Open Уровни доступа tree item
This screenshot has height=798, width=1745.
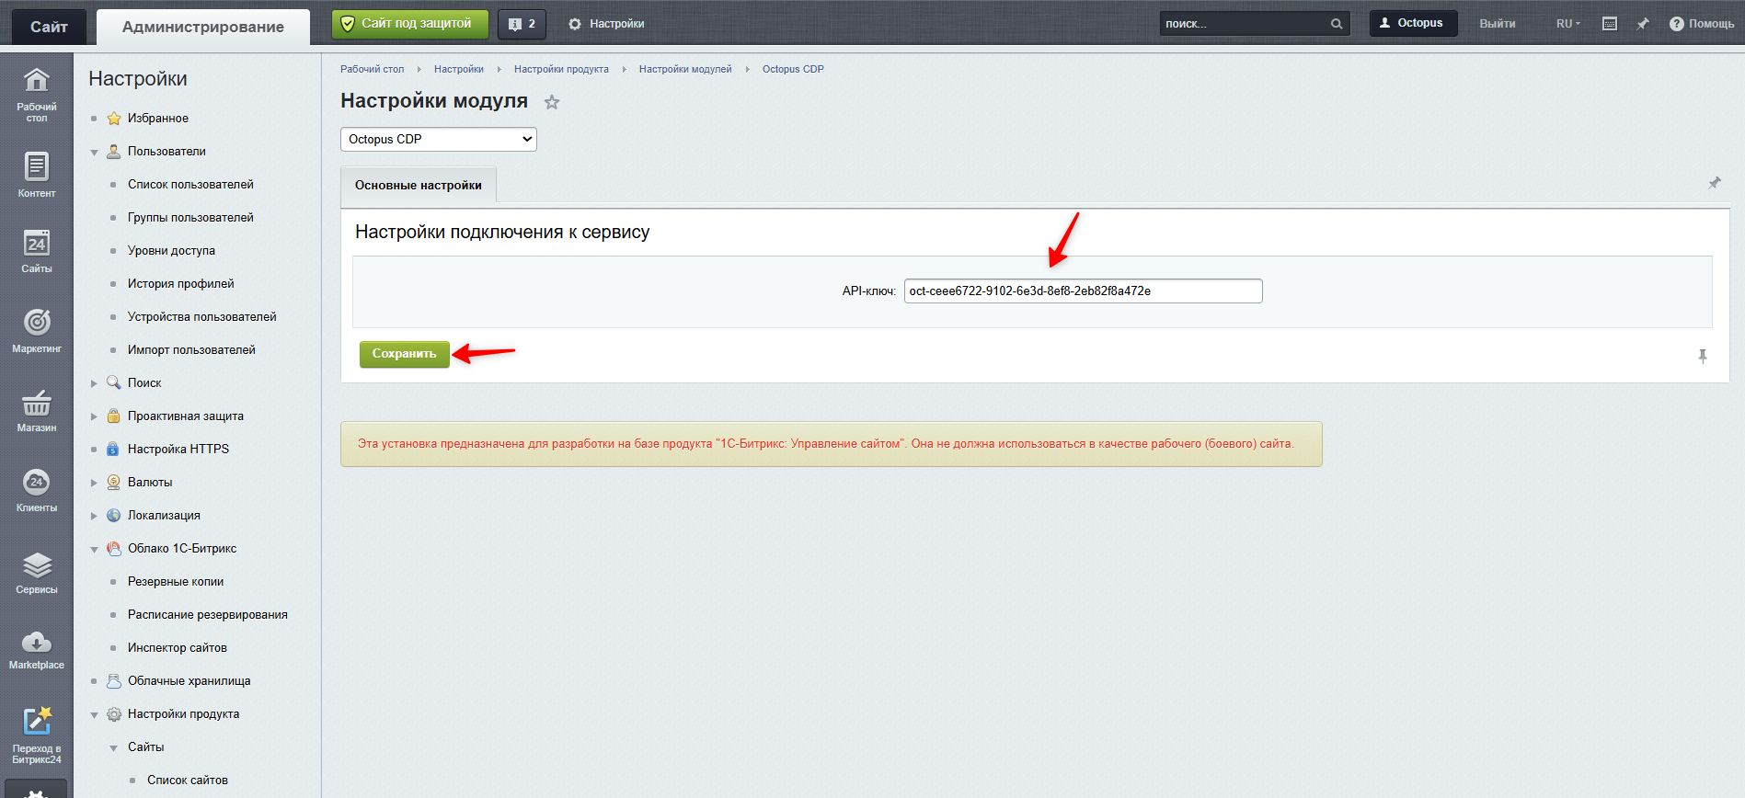171,250
